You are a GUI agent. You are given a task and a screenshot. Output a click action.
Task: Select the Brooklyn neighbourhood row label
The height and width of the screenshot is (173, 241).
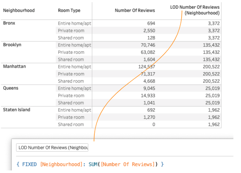[x=12, y=45]
